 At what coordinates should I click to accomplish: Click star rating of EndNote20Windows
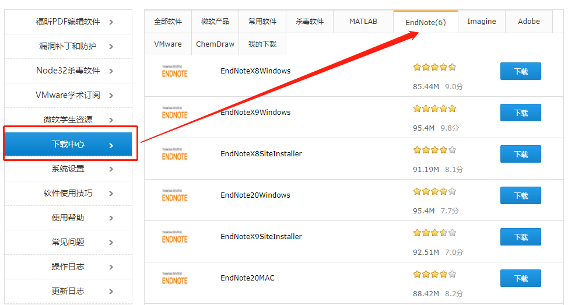434,191
